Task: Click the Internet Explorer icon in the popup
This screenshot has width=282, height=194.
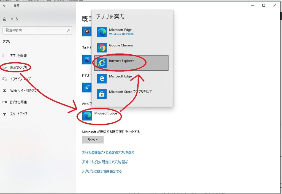Action: coord(102,63)
